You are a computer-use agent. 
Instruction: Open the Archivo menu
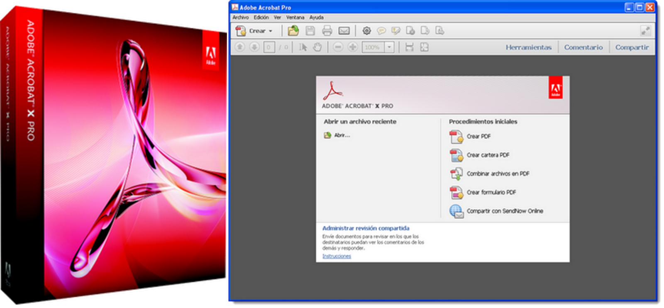point(241,17)
